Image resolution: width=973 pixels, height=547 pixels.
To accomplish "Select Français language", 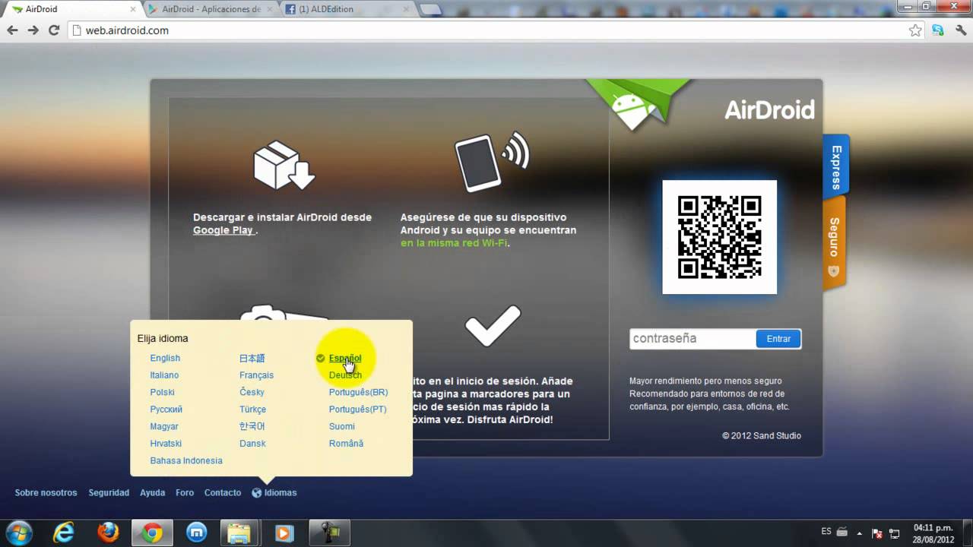I will coord(256,375).
